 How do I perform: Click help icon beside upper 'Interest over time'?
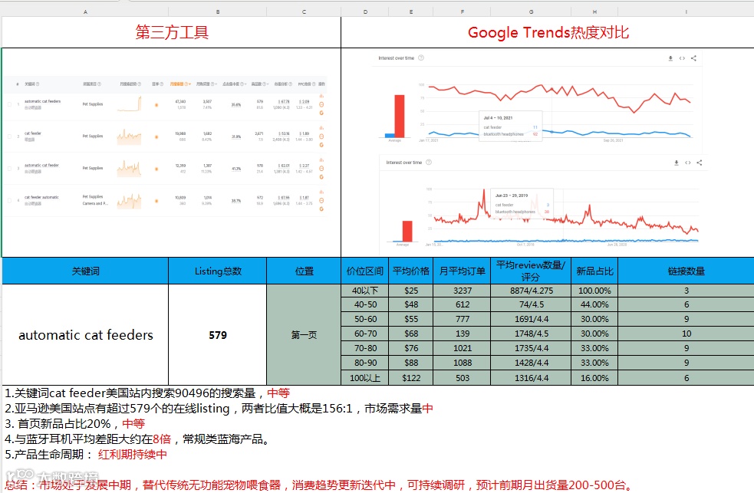[421, 58]
